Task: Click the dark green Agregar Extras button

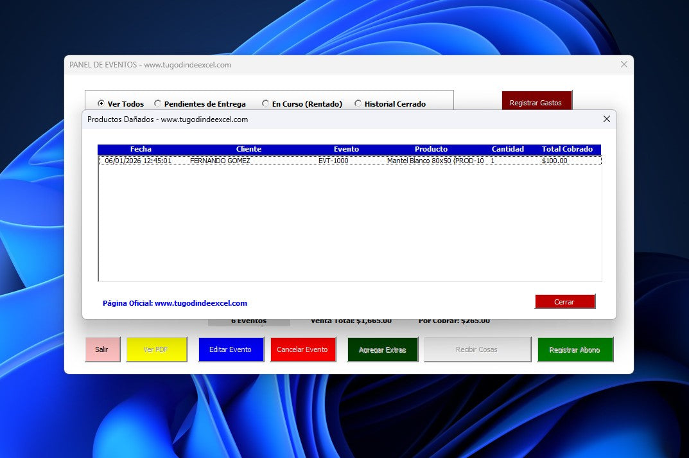Action: 382,350
